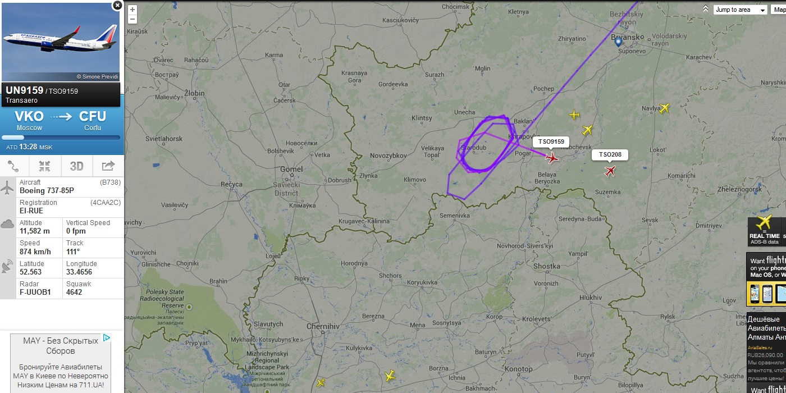Select the yellow plane near Navlya
The width and height of the screenshot is (786, 393).
(x=664, y=108)
